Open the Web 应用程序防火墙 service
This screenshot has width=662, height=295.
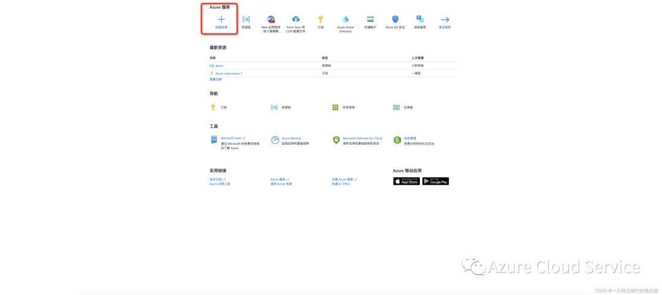pos(271,24)
